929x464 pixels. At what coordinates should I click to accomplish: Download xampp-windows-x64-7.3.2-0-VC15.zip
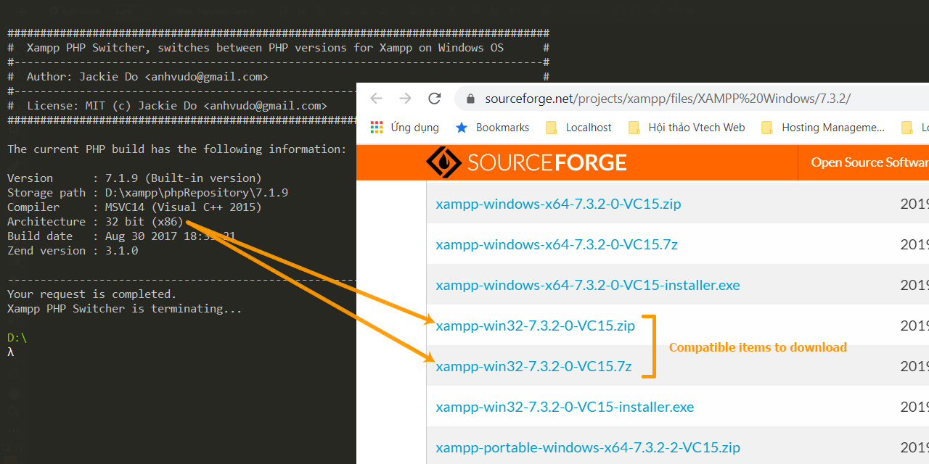[x=558, y=204]
